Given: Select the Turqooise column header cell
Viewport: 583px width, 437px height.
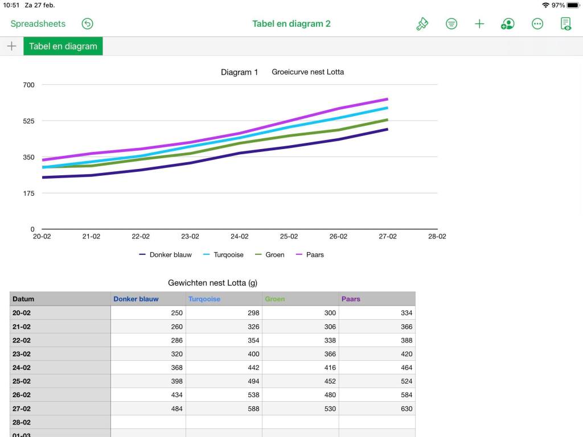Looking at the screenshot, I should [x=224, y=299].
